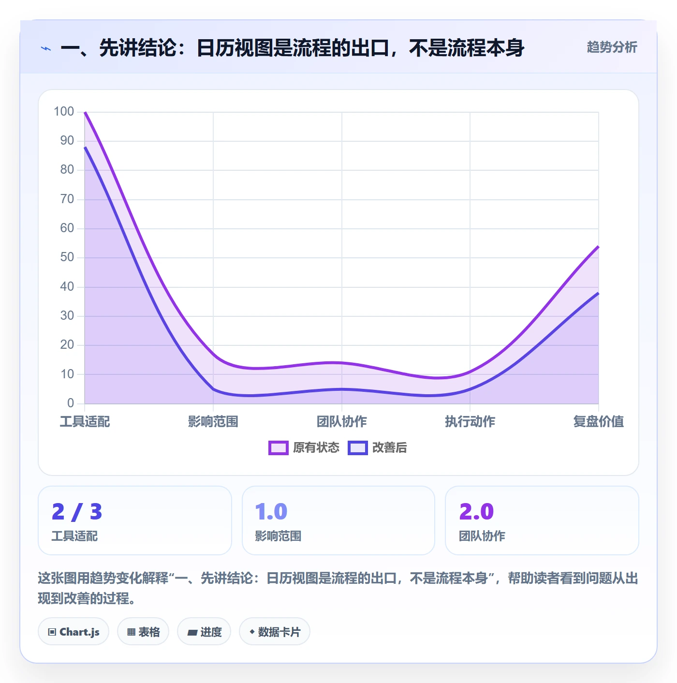Viewport: 677px width, 683px height.
Task: Click the 趋势分析 label in the header
Action: click(x=612, y=47)
